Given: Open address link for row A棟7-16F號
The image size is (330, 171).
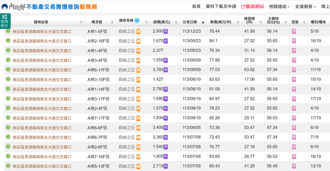Looking at the screenshot, I should 42,157.
